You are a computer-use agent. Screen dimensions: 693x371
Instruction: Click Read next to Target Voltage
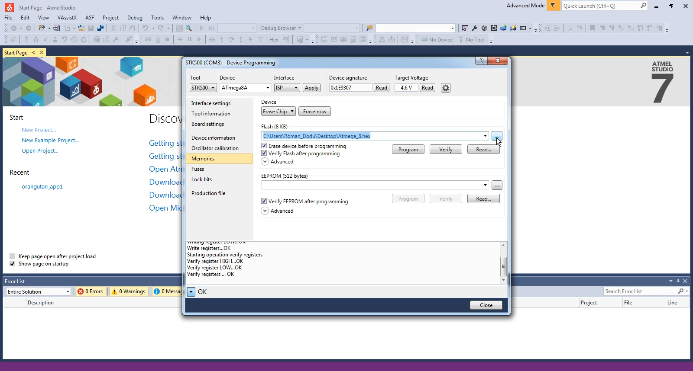pos(427,88)
